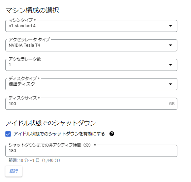191x182 pixels.
Task: Click the ディスクタイプ dropdown arrow icon
Action: click(170, 84)
